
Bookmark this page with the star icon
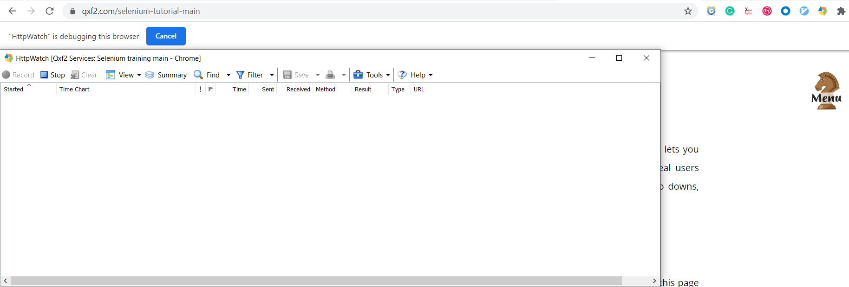[688, 11]
